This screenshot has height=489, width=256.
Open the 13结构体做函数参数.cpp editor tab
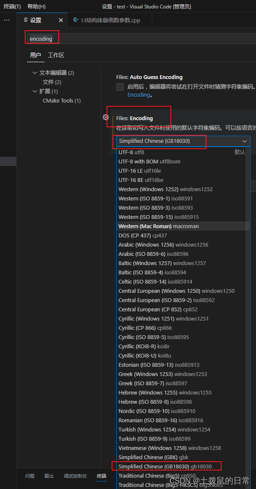pyautogui.click(x=110, y=20)
